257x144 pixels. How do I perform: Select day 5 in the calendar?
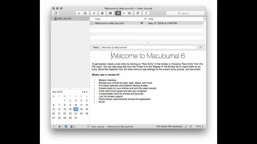coord(87,101)
